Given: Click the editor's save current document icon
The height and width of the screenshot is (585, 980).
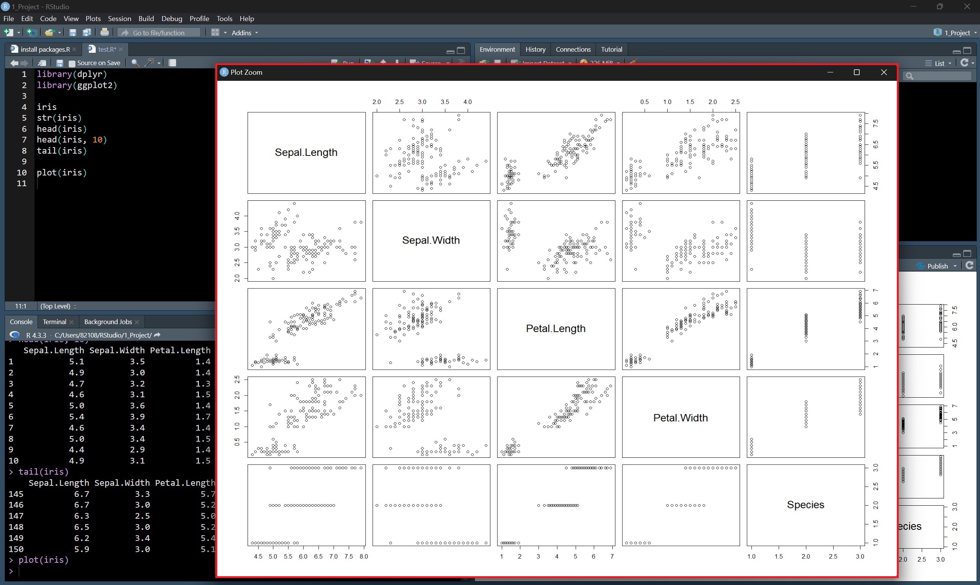Looking at the screenshot, I should pyautogui.click(x=59, y=63).
